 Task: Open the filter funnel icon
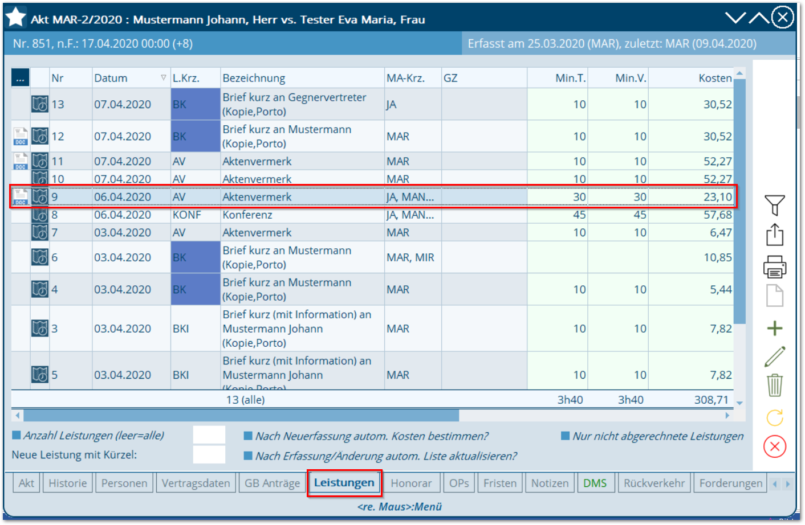click(774, 205)
